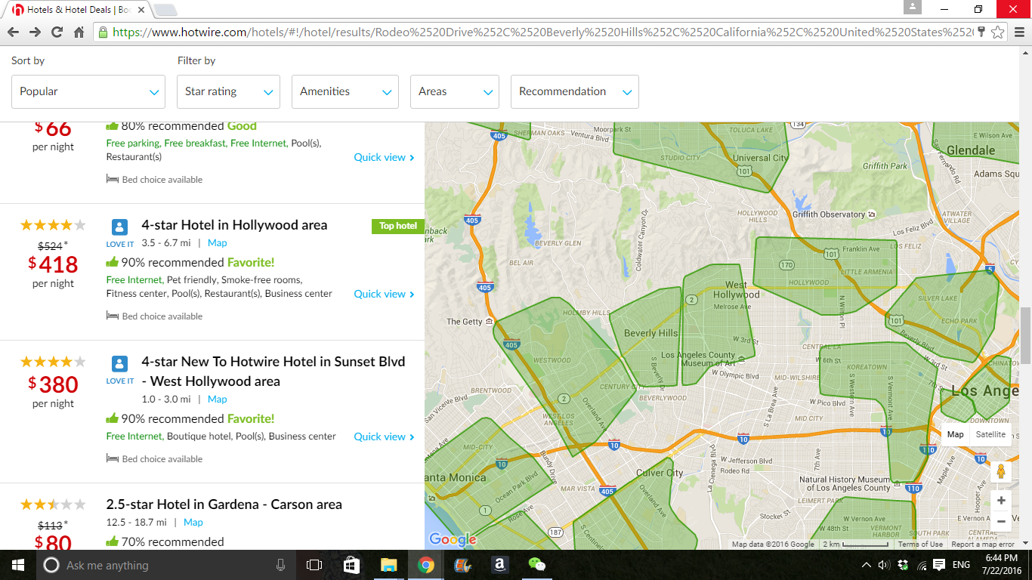
Task: Click the Cortana Ask me anything search box
Action: 159,565
